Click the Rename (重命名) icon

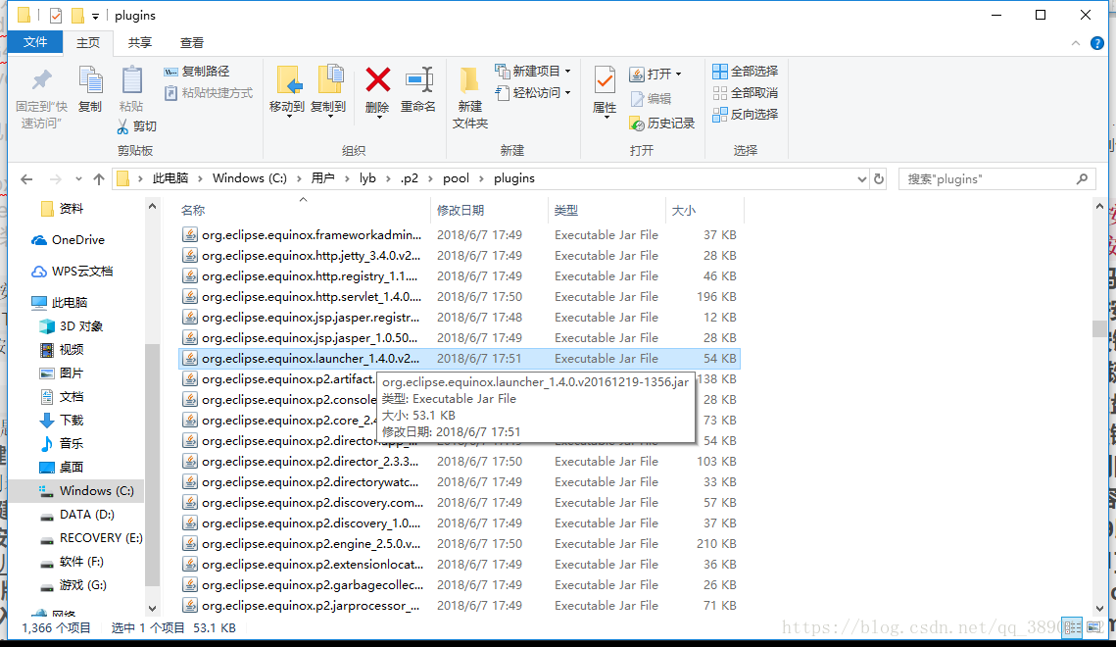pos(418,79)
